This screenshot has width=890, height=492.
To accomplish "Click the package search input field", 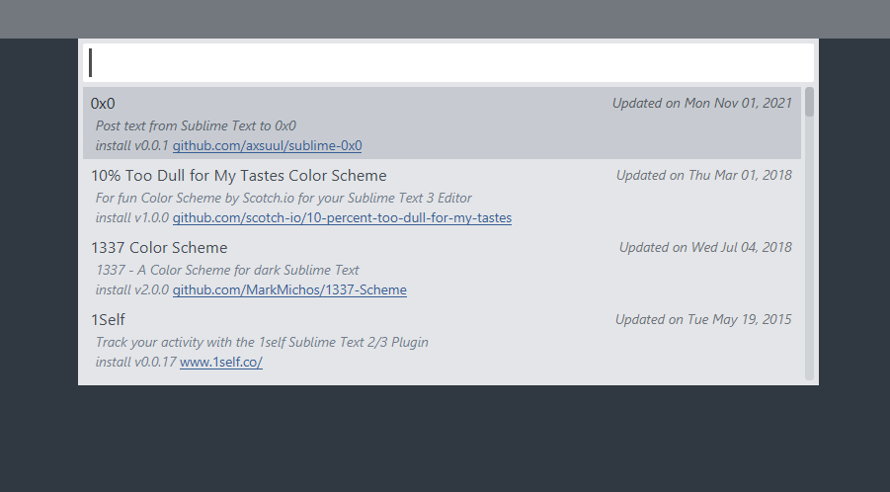I will click(x=447, y=62).
